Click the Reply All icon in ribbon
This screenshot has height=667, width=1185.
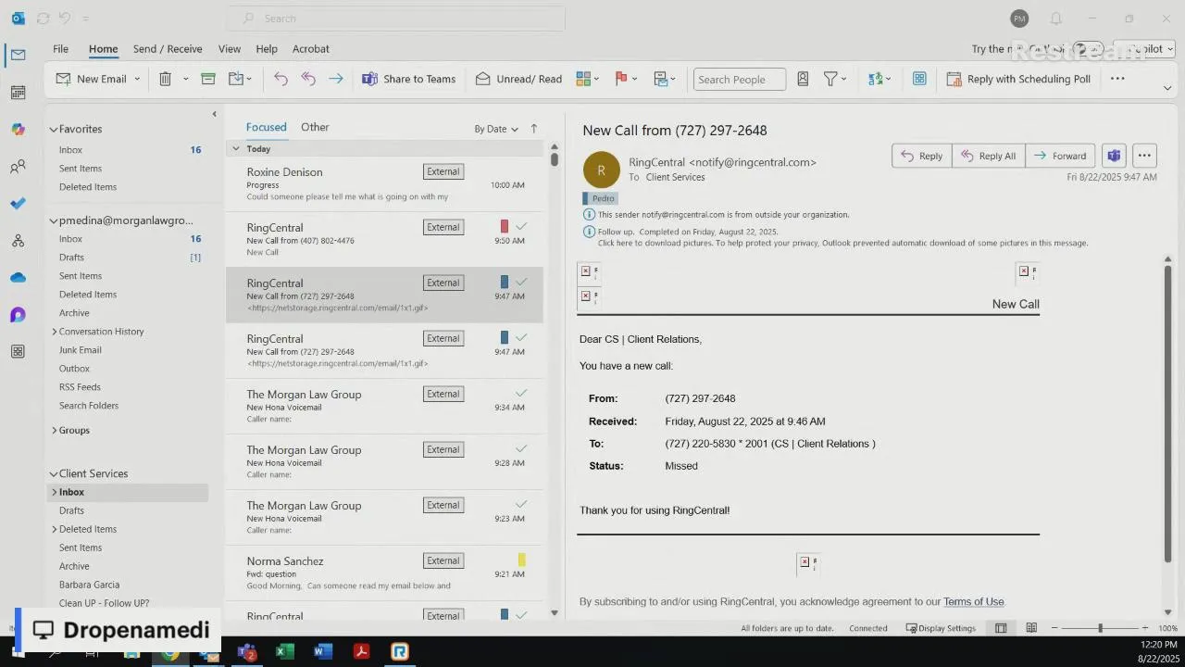[308, 79]
